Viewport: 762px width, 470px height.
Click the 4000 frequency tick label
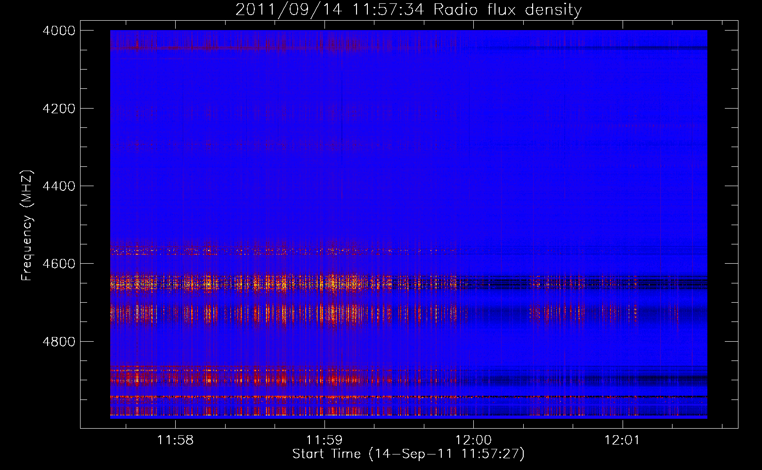pyautogui.click(x=59, y=31)
